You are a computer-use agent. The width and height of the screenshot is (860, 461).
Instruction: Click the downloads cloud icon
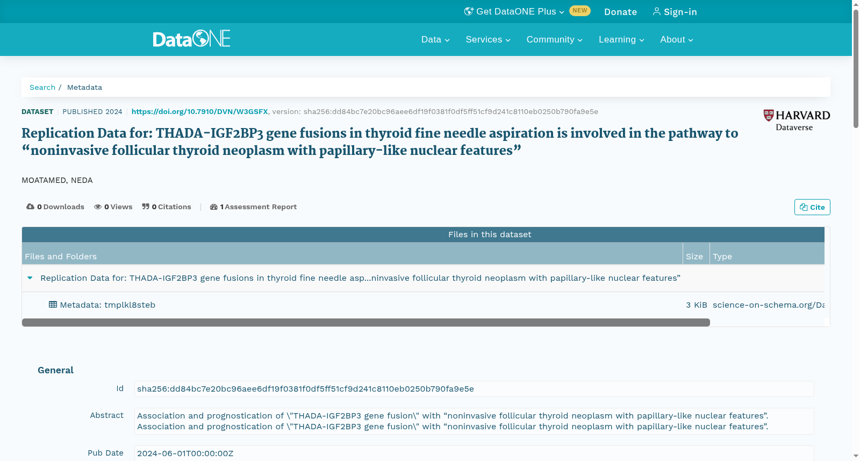point(30,207)
